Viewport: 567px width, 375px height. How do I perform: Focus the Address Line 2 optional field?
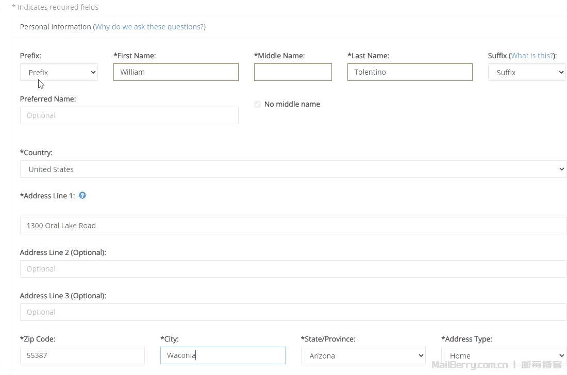(293, 269)
